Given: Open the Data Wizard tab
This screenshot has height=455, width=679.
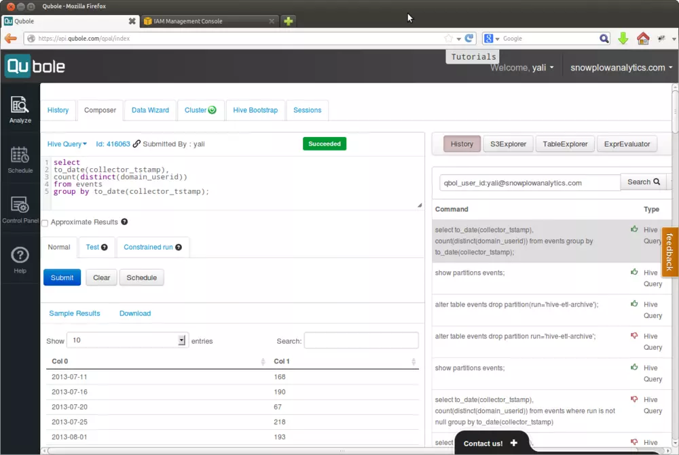Looking at the screenshot, I should click(150, 111).
